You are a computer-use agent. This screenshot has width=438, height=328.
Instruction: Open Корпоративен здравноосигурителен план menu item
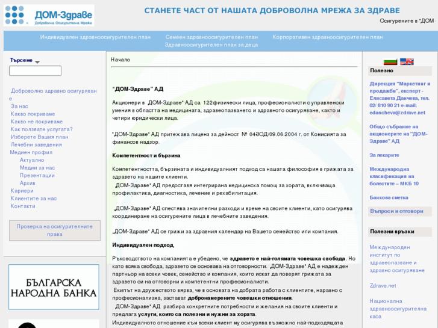328,37
